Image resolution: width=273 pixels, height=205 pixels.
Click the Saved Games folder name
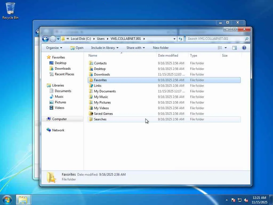tap(103, 114)
